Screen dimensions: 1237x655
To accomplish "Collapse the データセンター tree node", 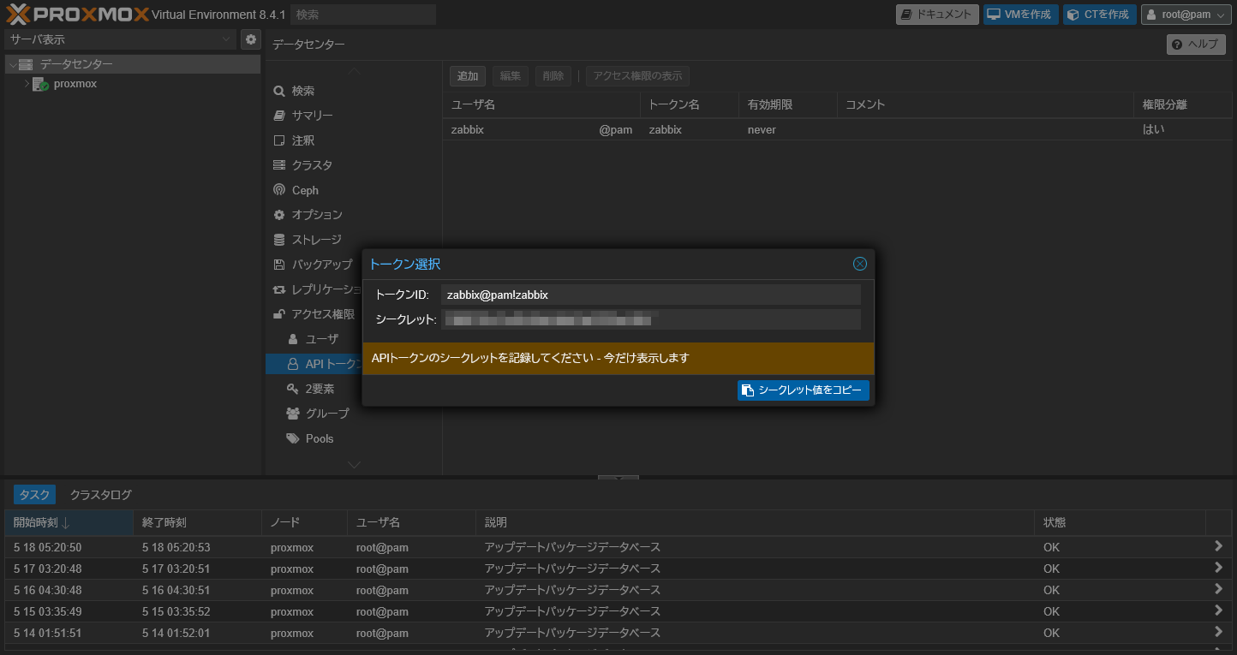I will point(12,64).
